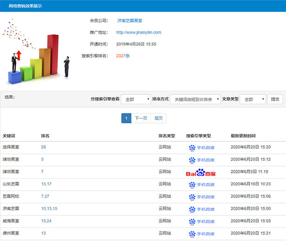
Task: Click ranking link 28 for 选择画室
Action: [x=43, y=147]
